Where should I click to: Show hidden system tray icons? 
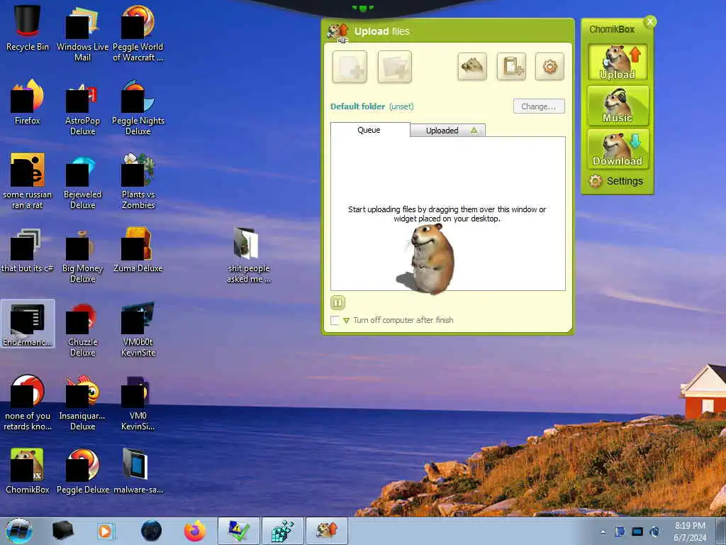pyautogui.click(x=603, y=532)
